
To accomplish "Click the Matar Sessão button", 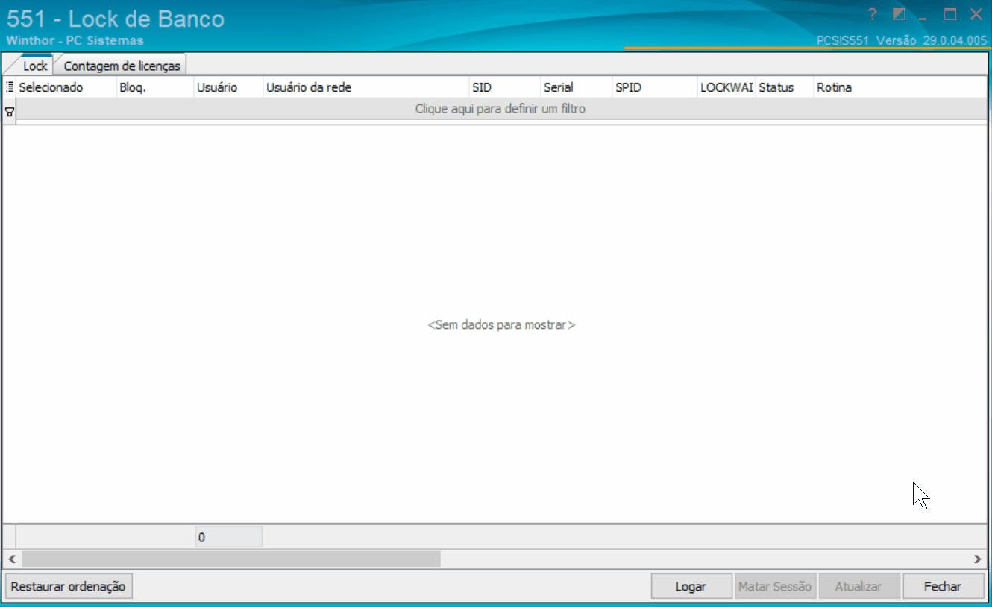I will pyautogui.click(x=775, y=586).
